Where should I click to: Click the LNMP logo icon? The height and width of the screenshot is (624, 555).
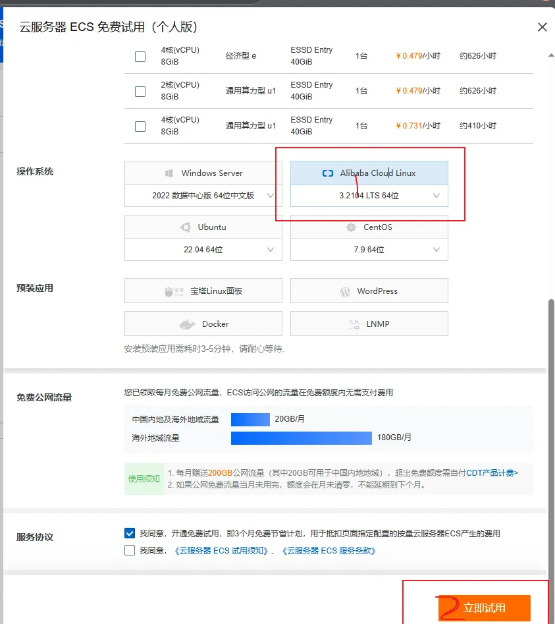point(354,324)
